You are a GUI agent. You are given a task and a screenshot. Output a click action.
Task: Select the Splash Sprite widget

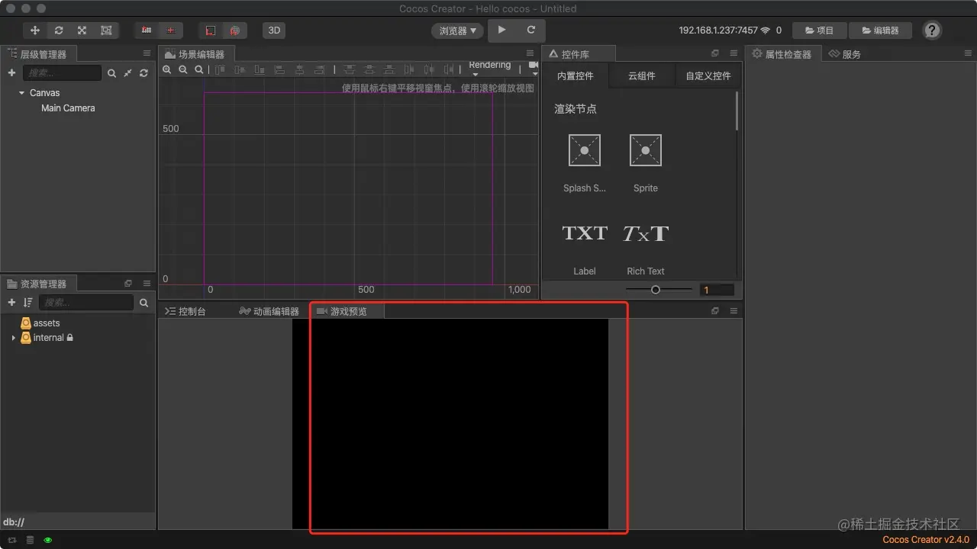pos(585,150)
